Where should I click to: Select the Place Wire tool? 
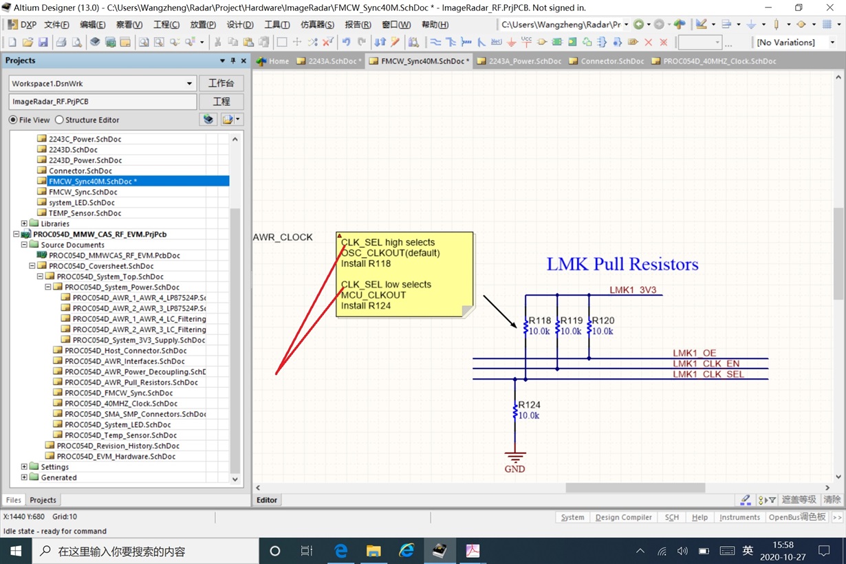435,42
